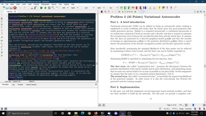Open the Macros menu
The height and width of the screenshot is (116, 206).
(54, 4)
